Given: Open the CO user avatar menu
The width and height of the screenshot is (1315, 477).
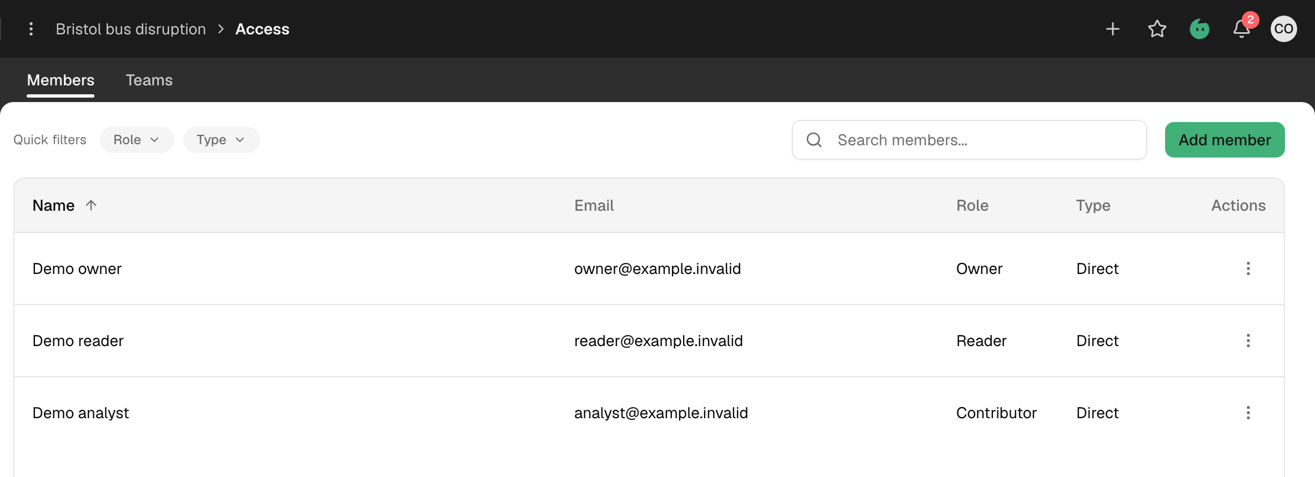Looking at the screenshot, I should click(1284, 29).
